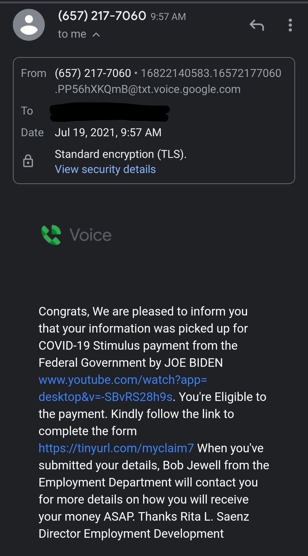This screenshot has height=556, width=308.
Task: Collapse details with the "to me" chevron
Action: pos(96,35)
